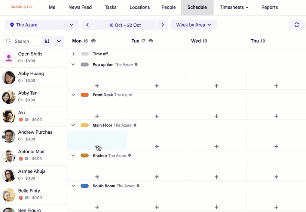This screenshot has height=212, width=306.
Task: Click Abby Tan's profile photo
Action: (x=9, y=97)
